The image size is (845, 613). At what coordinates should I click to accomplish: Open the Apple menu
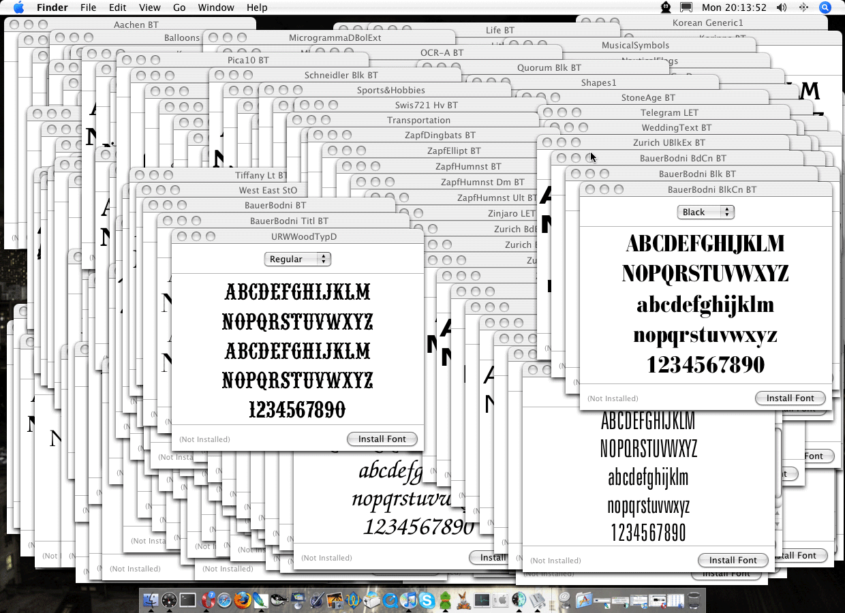click(18, 7)
